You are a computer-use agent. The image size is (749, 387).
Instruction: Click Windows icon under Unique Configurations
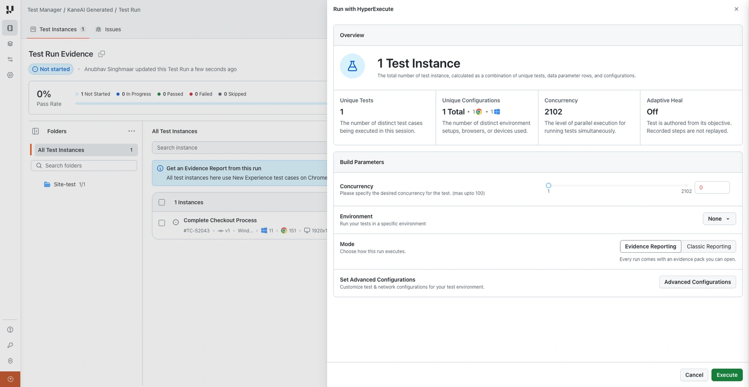pyautogui.click(x=497, y=112)
